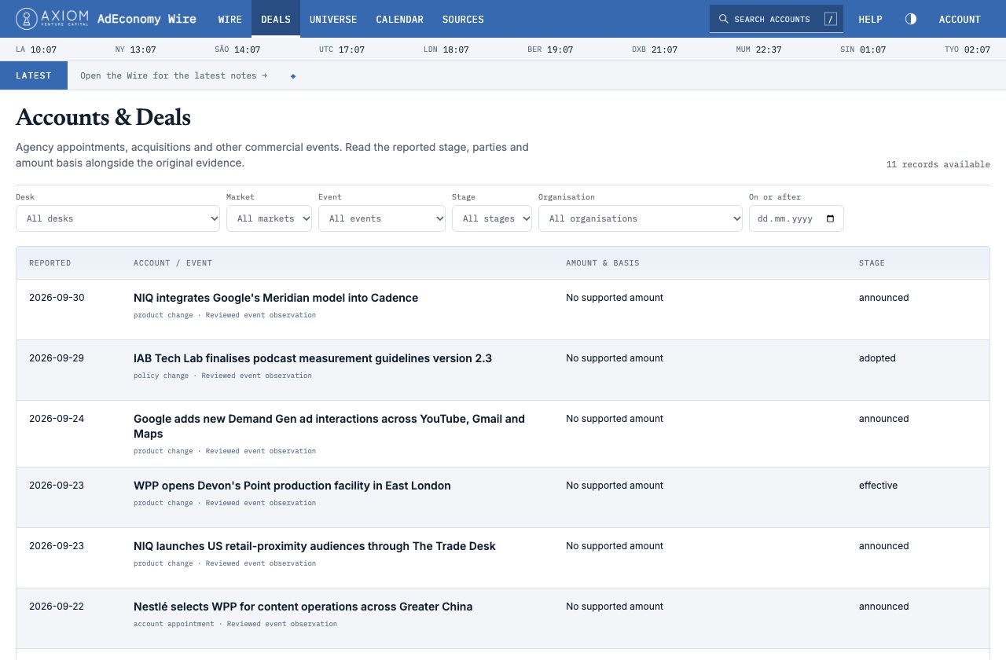
Task: Click the Amount & Basis column header
Action: (603, 262)
